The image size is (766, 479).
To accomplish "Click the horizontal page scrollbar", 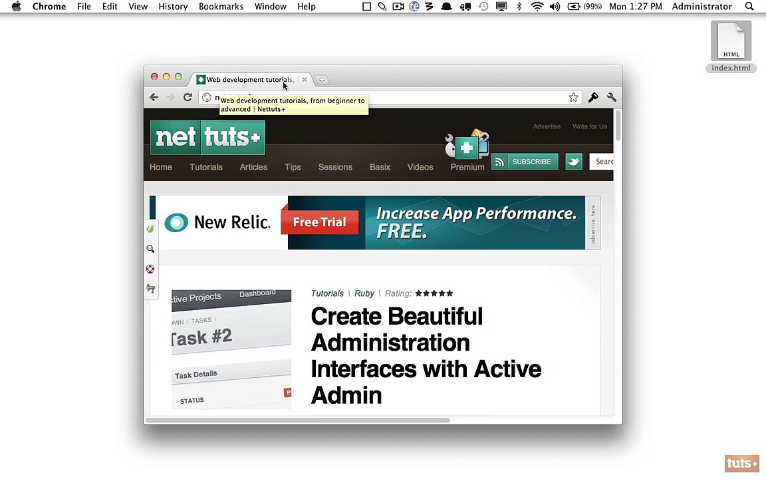I will [x=297, y=420].
